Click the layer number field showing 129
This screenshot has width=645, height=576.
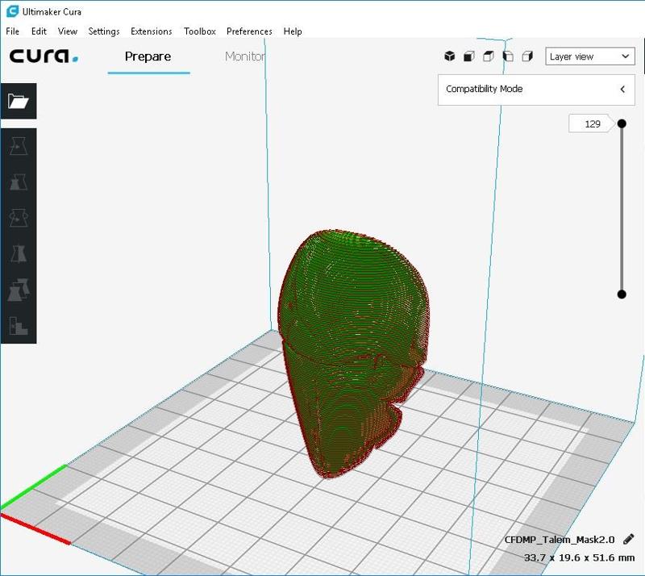[593, 124]
